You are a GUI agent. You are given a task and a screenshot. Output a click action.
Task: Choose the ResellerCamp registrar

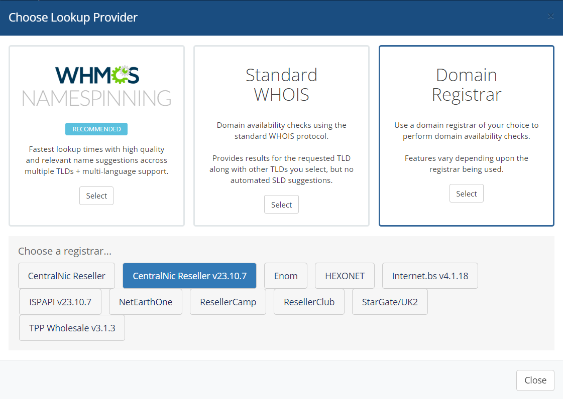[228, 302]
